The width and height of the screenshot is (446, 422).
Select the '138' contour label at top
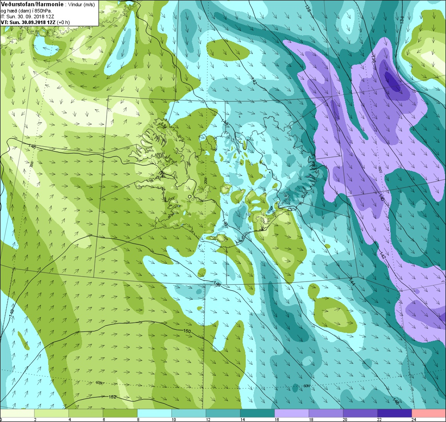point(308,8)
